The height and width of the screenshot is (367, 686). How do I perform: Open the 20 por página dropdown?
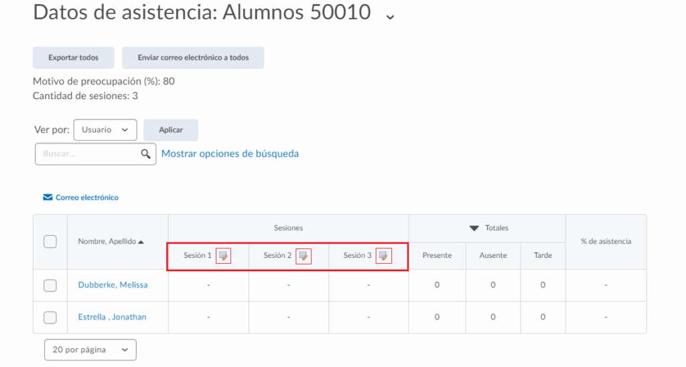[90, 350]
